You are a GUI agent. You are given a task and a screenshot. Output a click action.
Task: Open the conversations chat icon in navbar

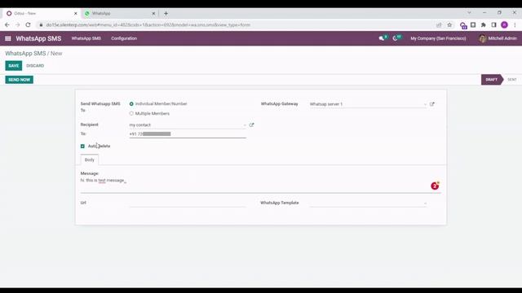point(382,38)
